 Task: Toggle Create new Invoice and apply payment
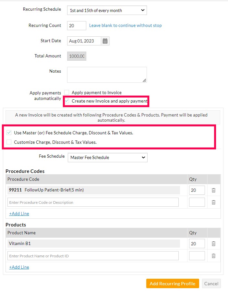67,101
